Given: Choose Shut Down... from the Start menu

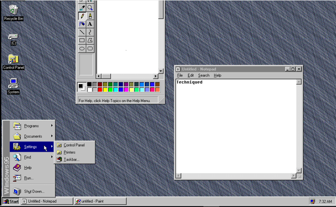Looking at the screenshot, I should (x=32, y=191).
